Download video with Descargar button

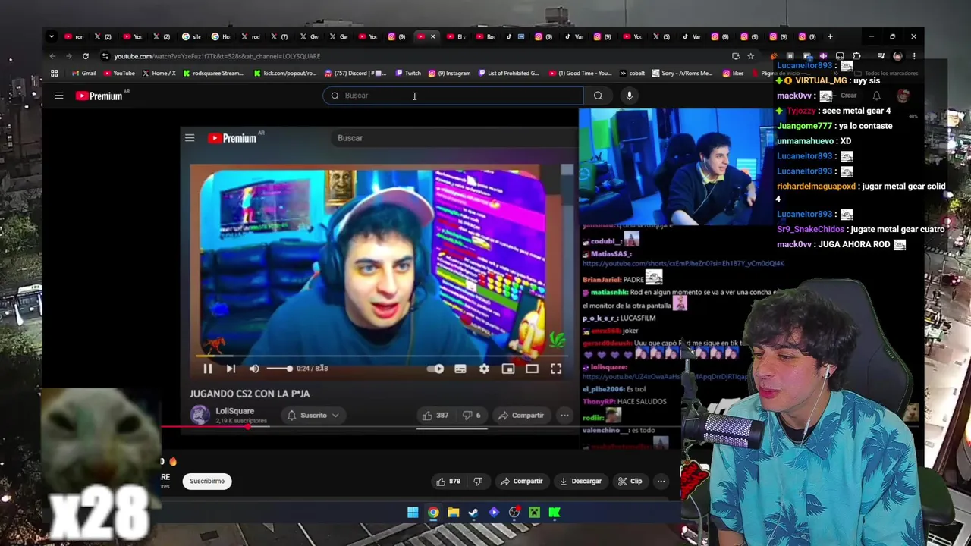coord(580,482)
